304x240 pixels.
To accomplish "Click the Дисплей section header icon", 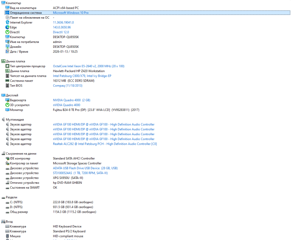I will coord(3,95).
